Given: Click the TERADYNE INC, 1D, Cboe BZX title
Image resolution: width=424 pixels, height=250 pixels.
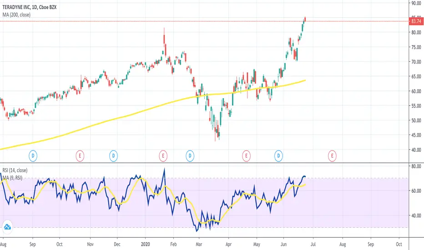Looking at the screenshot, I should pyautogui.click(x=30, y=7).
